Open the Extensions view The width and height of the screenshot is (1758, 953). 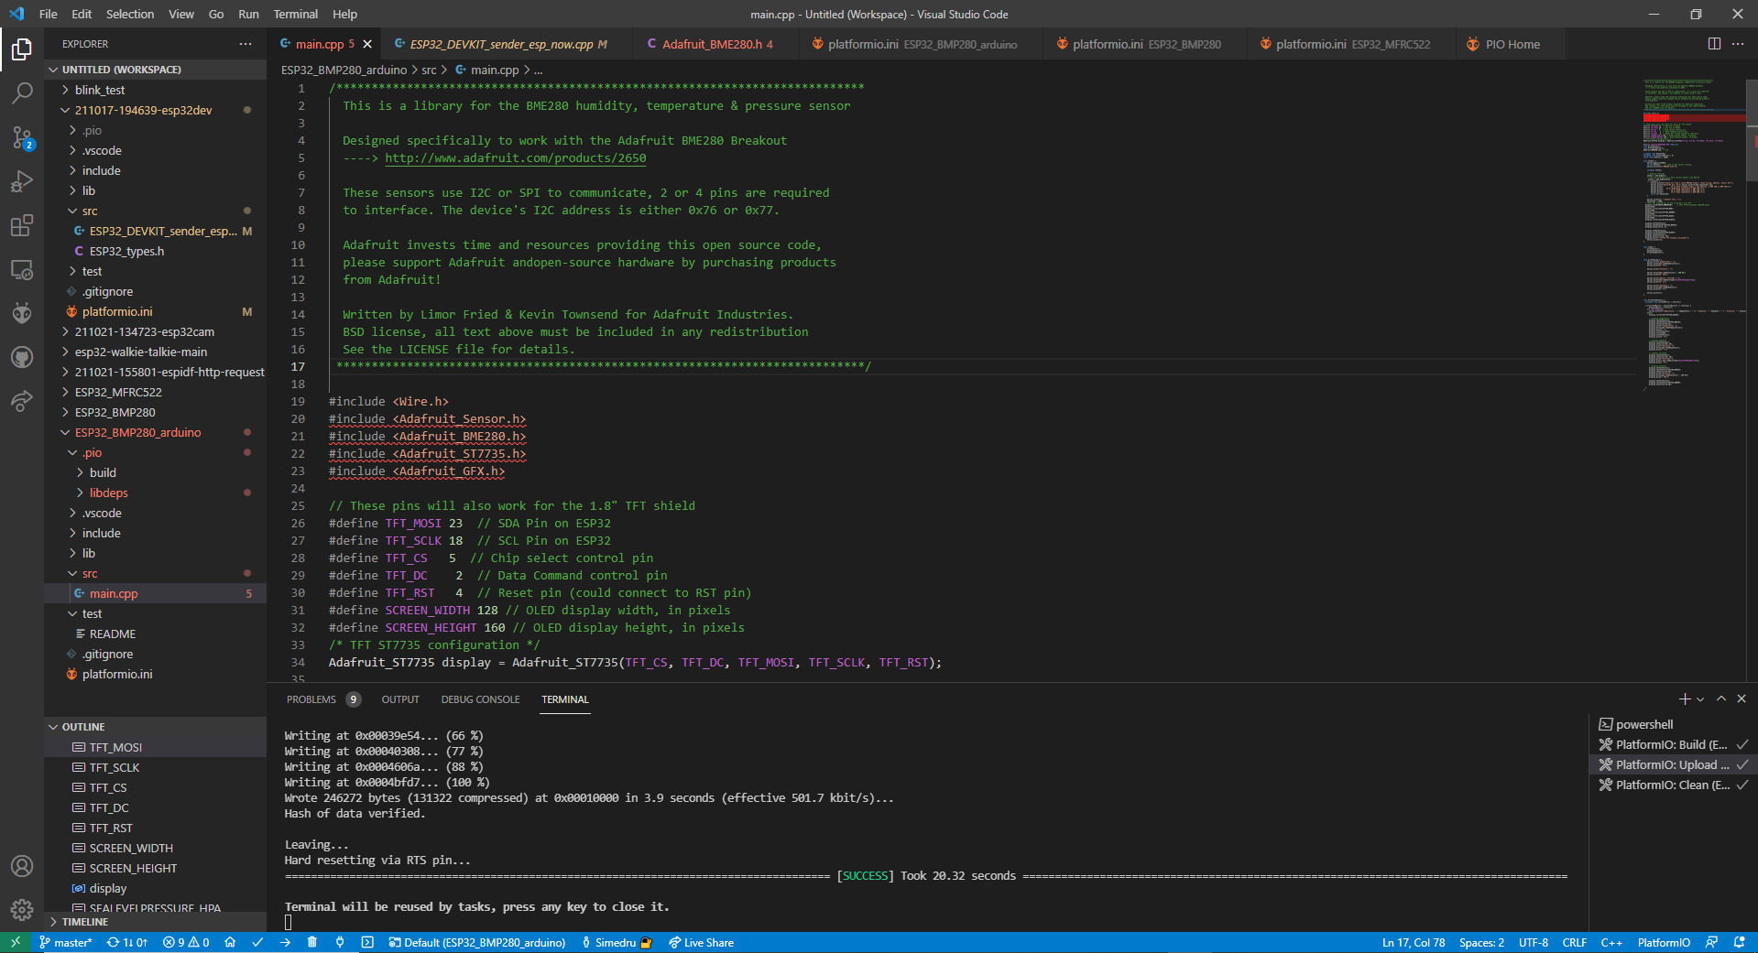[22, 225]
